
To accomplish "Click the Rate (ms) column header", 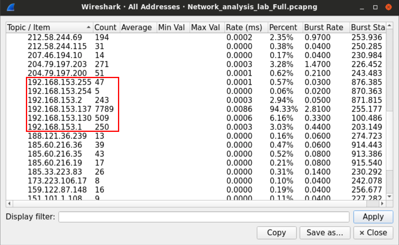I will coord(244,27).
